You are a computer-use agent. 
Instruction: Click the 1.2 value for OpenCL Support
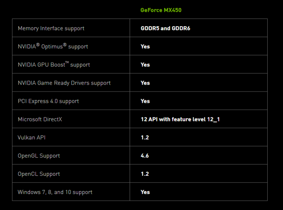145,174
